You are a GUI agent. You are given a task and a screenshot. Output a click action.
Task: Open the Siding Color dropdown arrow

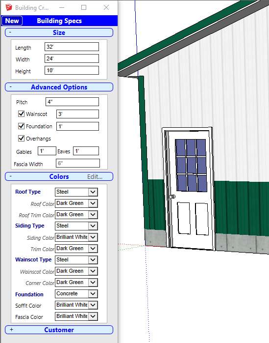[93, 237]
